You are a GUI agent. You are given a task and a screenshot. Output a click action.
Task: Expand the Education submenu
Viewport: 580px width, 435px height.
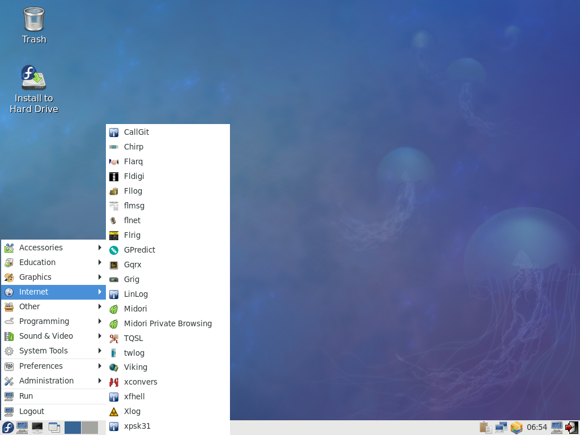[54, 262]
